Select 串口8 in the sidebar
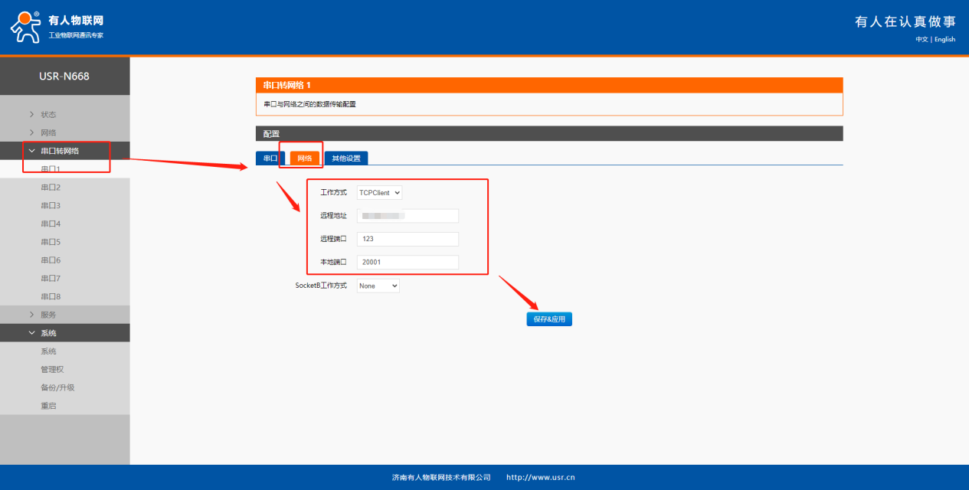Viewport: 969px width, 490px height. pyautogui.click(x=51, y=297)
